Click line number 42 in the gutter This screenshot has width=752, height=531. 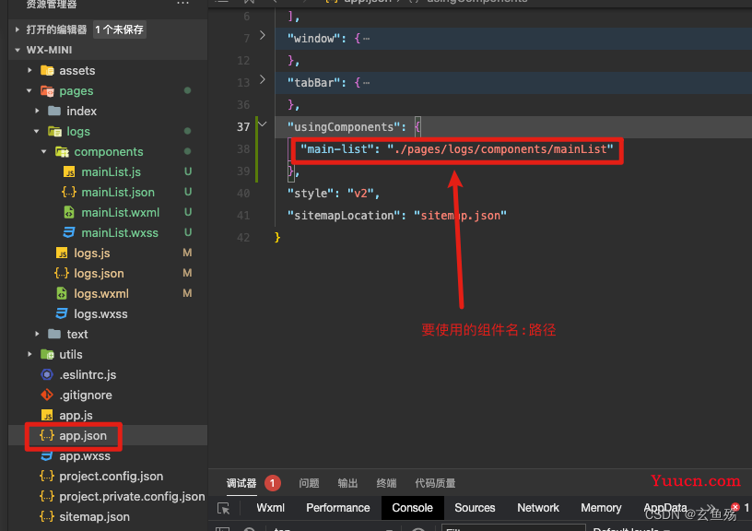coord(243,238)
